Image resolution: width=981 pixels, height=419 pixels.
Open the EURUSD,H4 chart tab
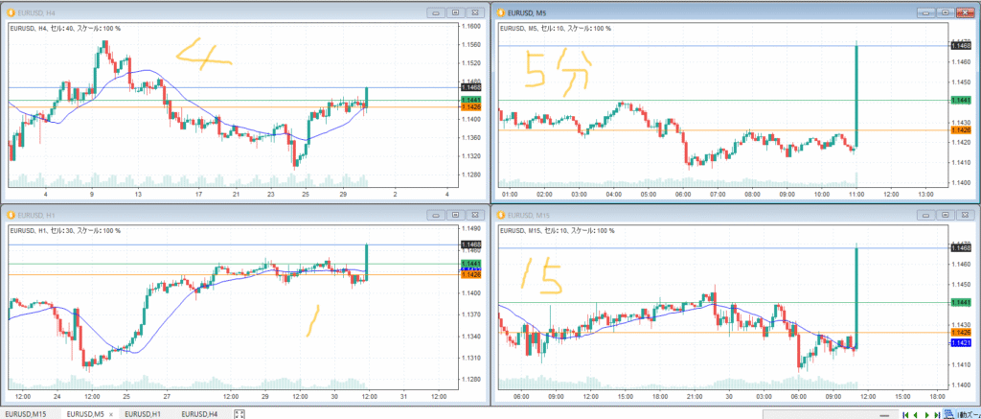point(200,413)
